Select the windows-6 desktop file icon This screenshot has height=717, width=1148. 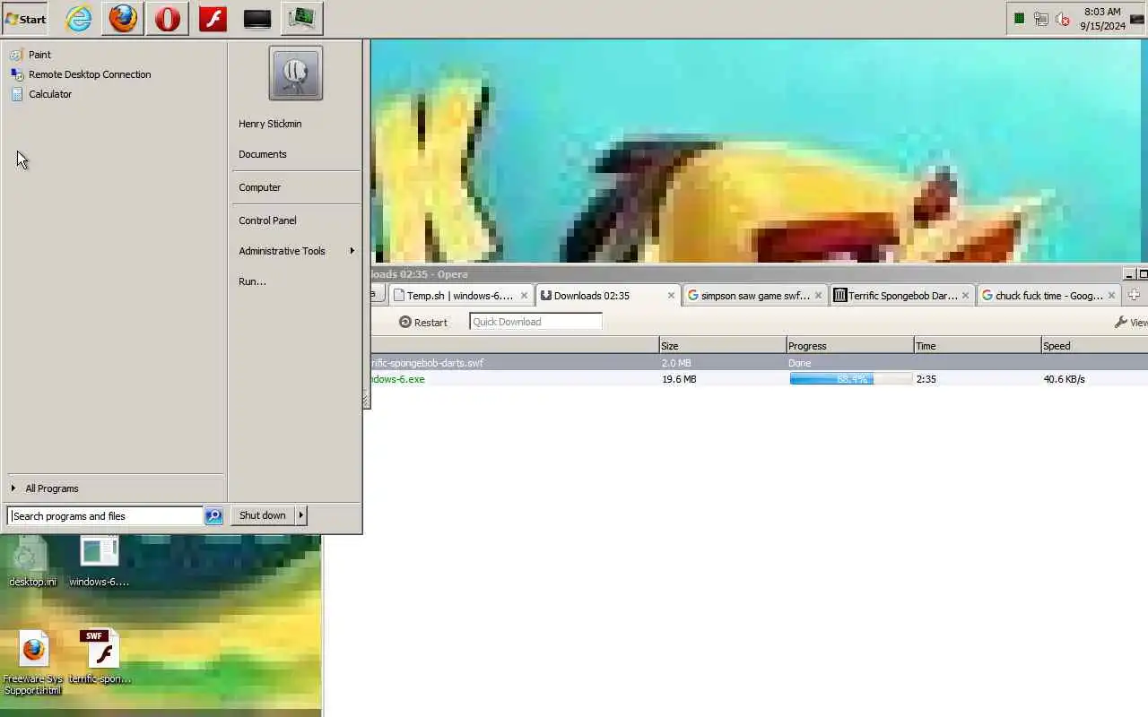point(99,562)
